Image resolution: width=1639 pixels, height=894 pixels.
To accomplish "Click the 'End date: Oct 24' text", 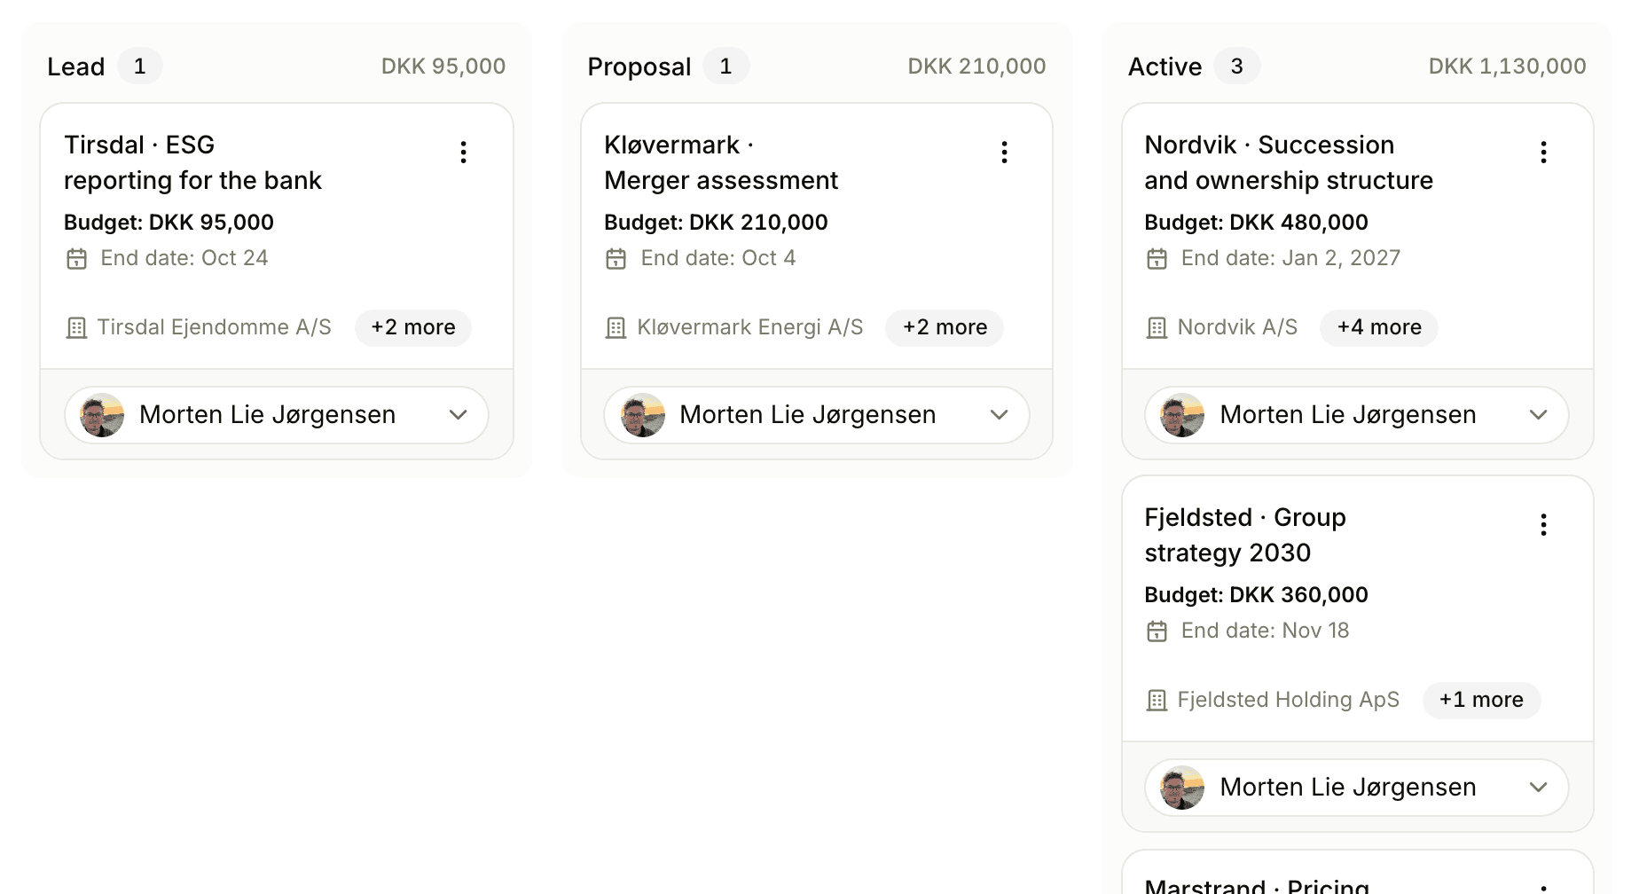I will tap(184, 258).
